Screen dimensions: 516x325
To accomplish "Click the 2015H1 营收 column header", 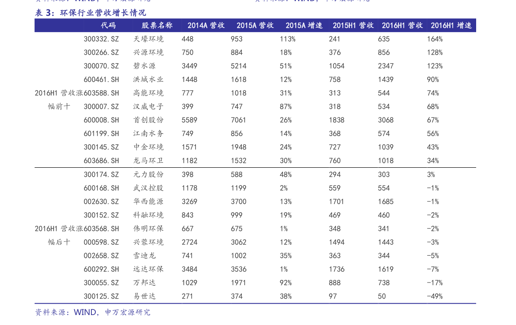I will tap(353, 26).
